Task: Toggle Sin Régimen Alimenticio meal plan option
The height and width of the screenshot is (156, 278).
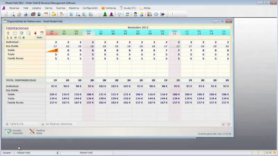Action: [x=57, y=124]
